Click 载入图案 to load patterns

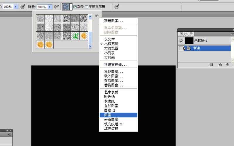pyautogui.click(x=114, y=76)
